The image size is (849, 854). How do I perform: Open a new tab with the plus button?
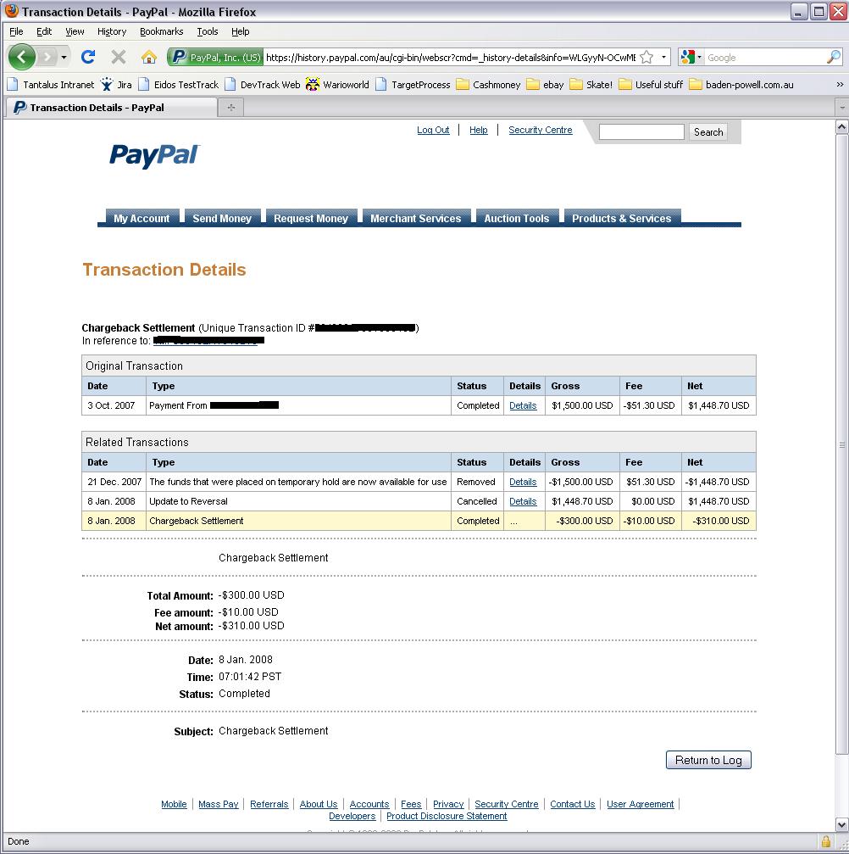[x=230, y=108]
